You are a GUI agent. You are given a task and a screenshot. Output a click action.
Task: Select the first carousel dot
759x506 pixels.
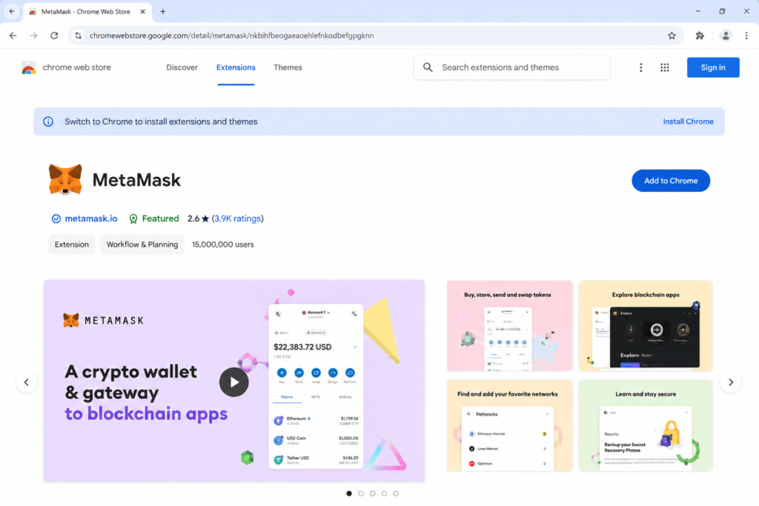click(349, 493)
